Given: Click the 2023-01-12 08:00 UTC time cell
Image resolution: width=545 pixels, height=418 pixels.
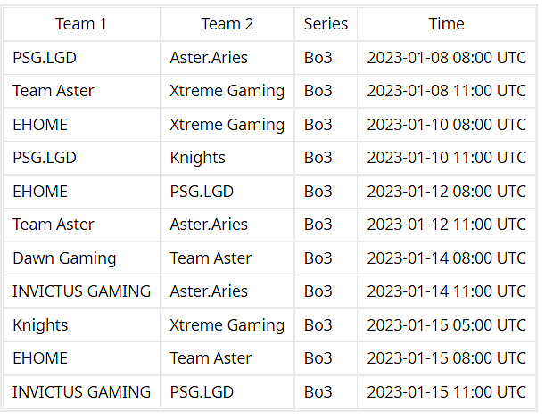Looking at the screenshot, I should (x=446, y=192).
